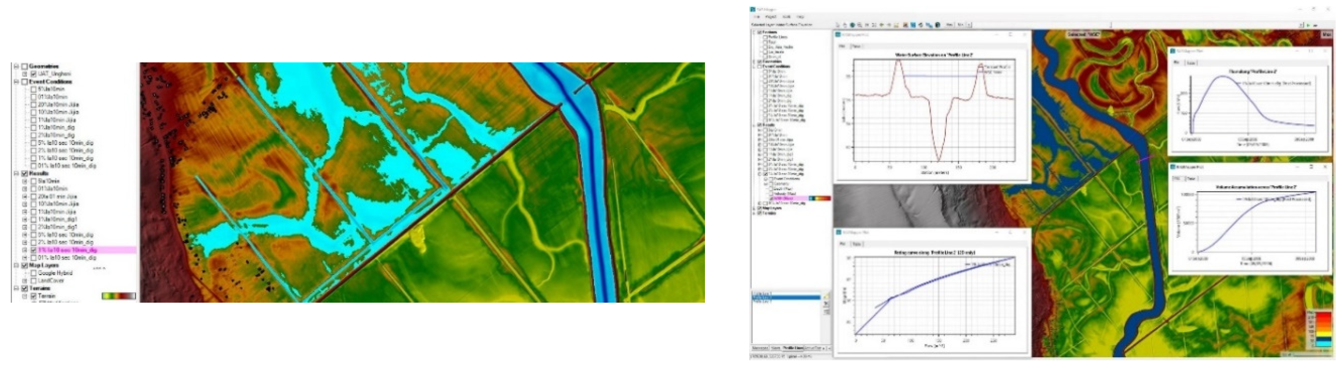Toggle the LandCover layer checkbox
Image resolution: width=1342 pixels, height=371 pixels.
[x=33, y=281]
